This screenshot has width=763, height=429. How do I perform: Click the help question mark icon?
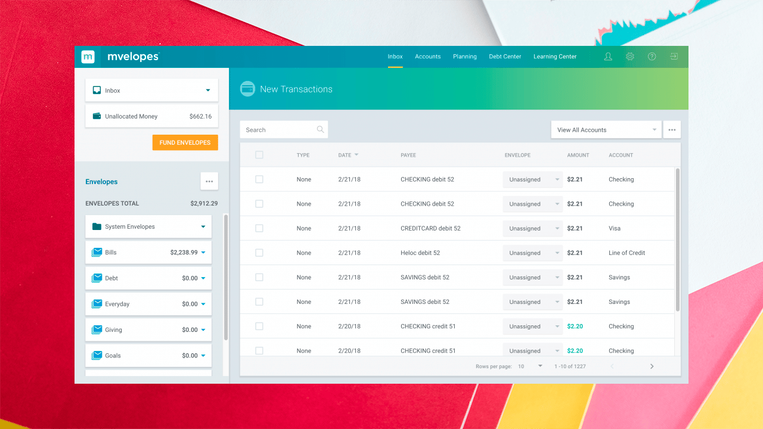(652, 57)
